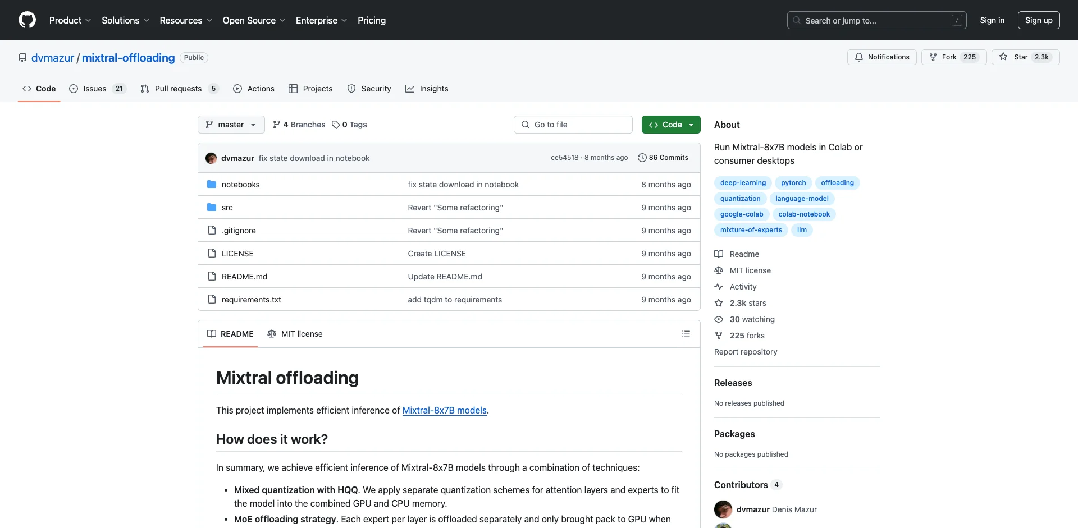Click the tags icon next to 0 Tags

(336, 125)
